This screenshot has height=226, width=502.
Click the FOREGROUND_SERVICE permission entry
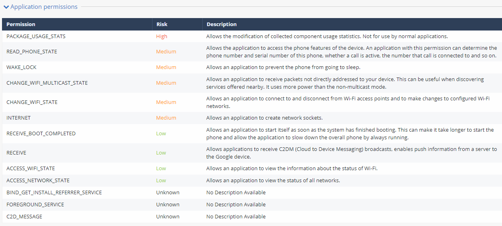[x=35, y=204]
